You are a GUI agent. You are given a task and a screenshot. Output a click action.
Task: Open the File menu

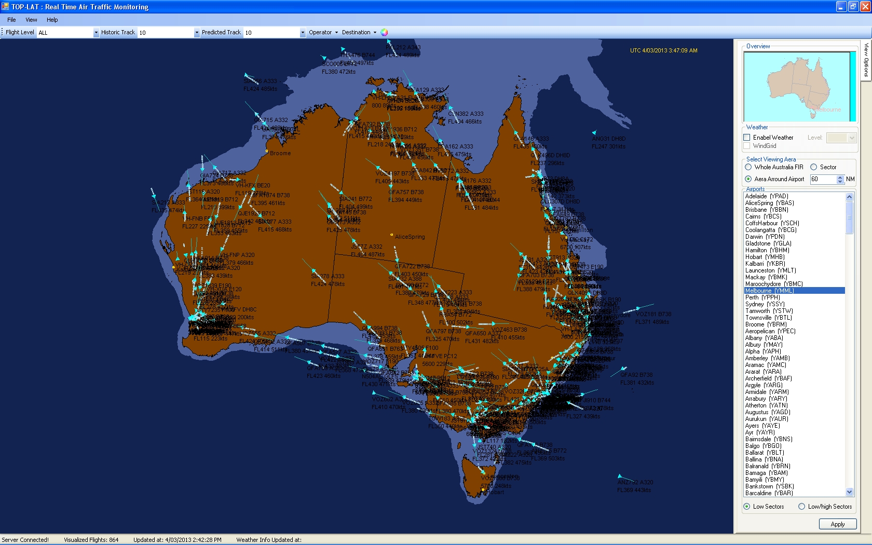[x=11, y=20]
